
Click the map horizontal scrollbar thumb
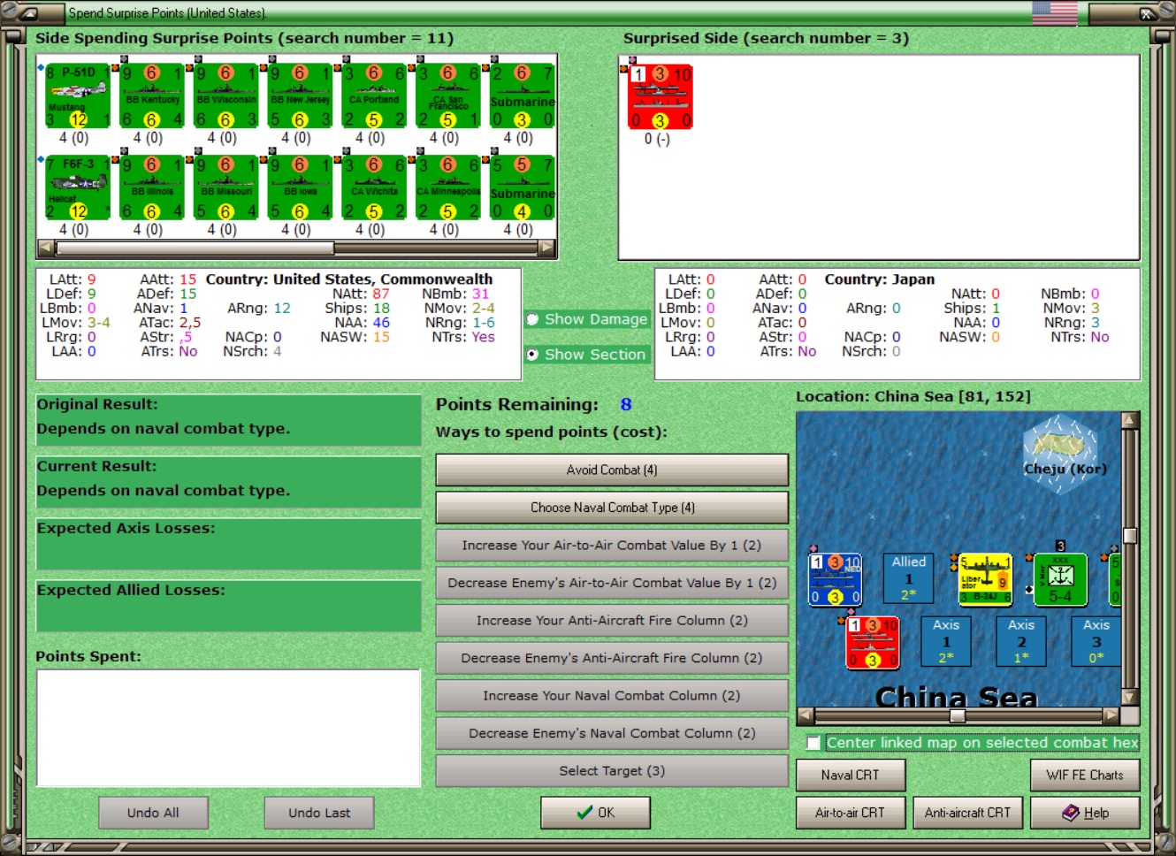pyautogui.click(x=958, y=715)
